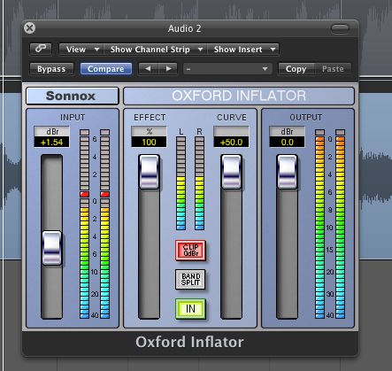Click the curve +50.0 value field
The width and height of the screenshot is (392, 371).
point(231,143)
